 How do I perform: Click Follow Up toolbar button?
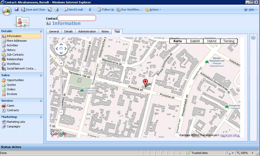[106, 10]
